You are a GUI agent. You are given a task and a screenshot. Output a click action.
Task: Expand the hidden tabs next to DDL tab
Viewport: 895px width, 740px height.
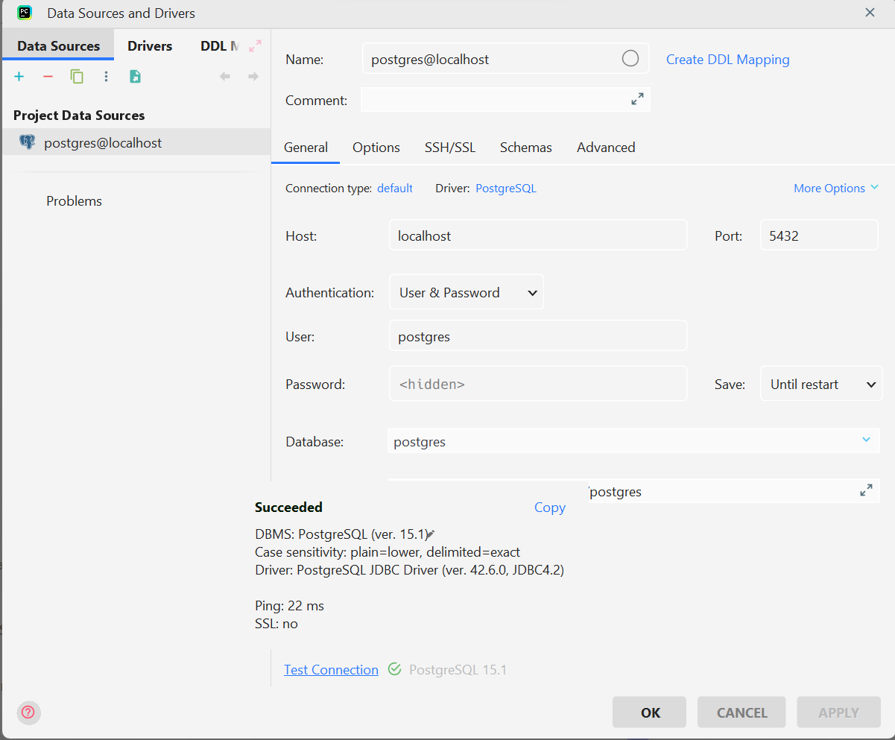click(256, 45)
